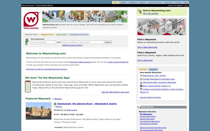This screenshot has height=131, width=210.
Task: Click icon beside Caffe Vergano 1882 waymark
Action: (x=141, y=83)
